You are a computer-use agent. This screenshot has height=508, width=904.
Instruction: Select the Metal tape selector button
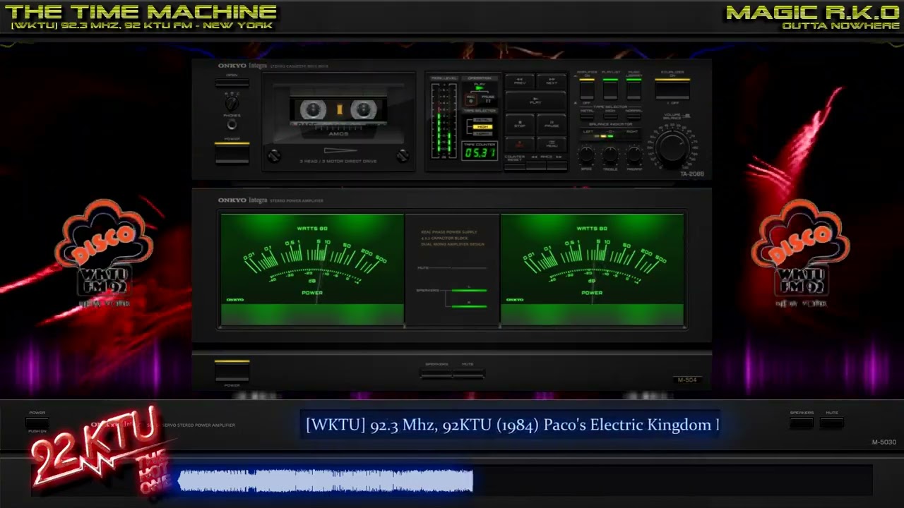587,116
